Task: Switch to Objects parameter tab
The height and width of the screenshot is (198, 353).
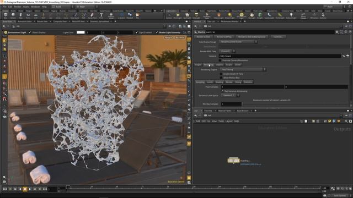Action: tap(220, 65)
